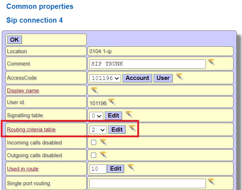Open the Routing criteria table dropdown

point(98,130)
